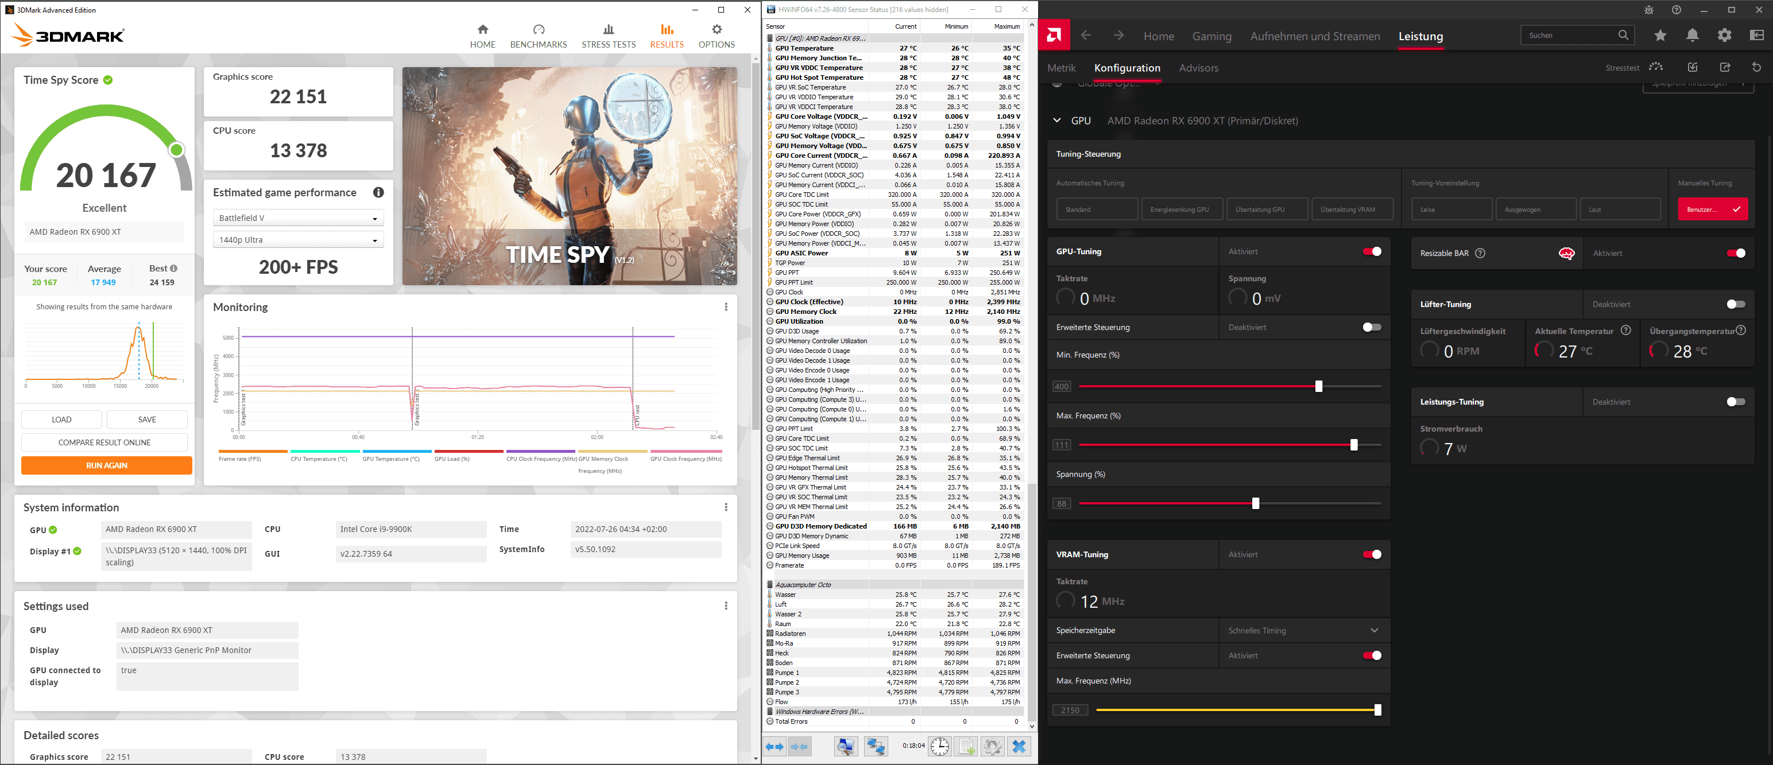Open HWiNFO sensor settings gear
Screen dimensions: 1773x765
tap(992, 747)
